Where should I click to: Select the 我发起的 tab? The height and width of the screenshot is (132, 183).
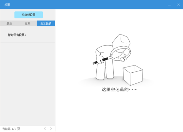tap(46, 23)
